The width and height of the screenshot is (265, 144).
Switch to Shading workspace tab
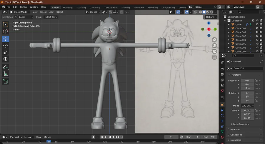click(125, 7)
